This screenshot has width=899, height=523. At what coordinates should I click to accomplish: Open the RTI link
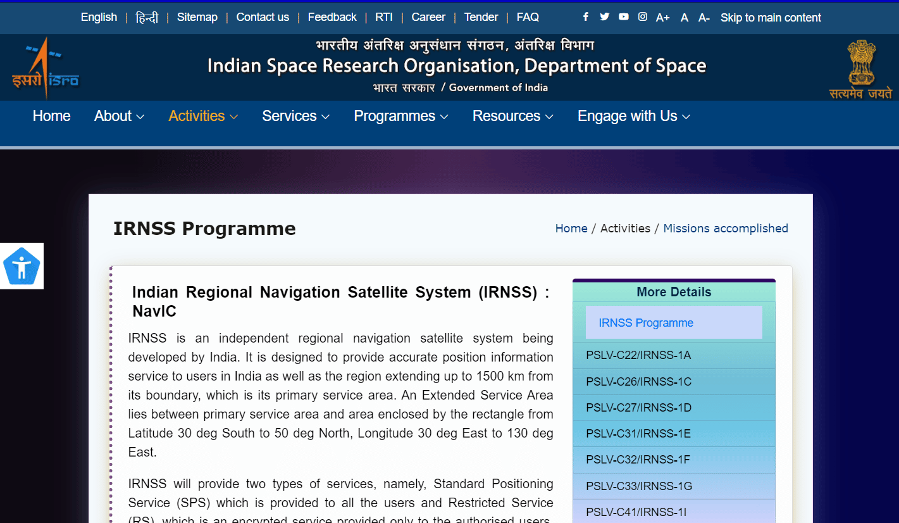coord(384,18)
